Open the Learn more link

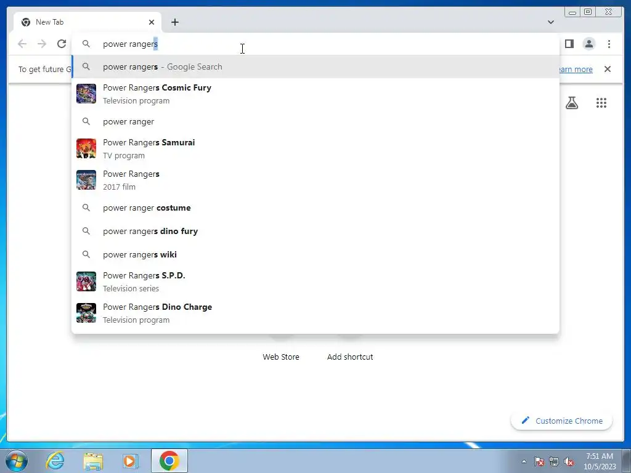tap(576, 69)
